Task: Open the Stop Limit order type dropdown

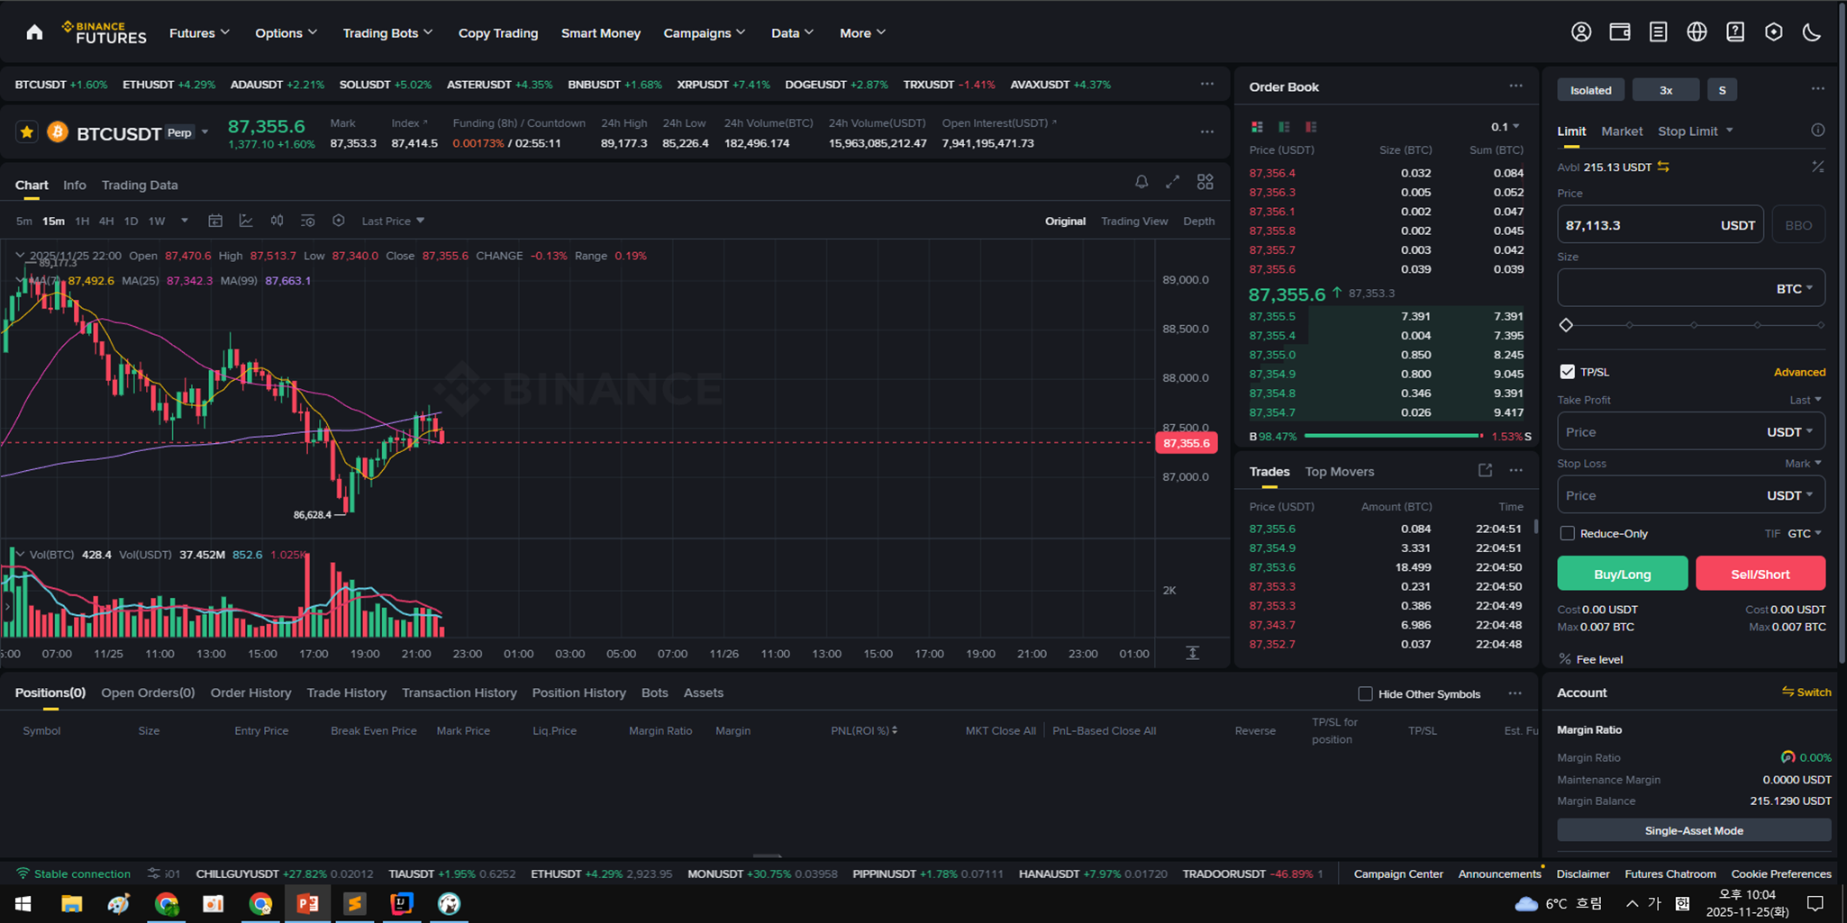Action: [x=1695, y=131]
